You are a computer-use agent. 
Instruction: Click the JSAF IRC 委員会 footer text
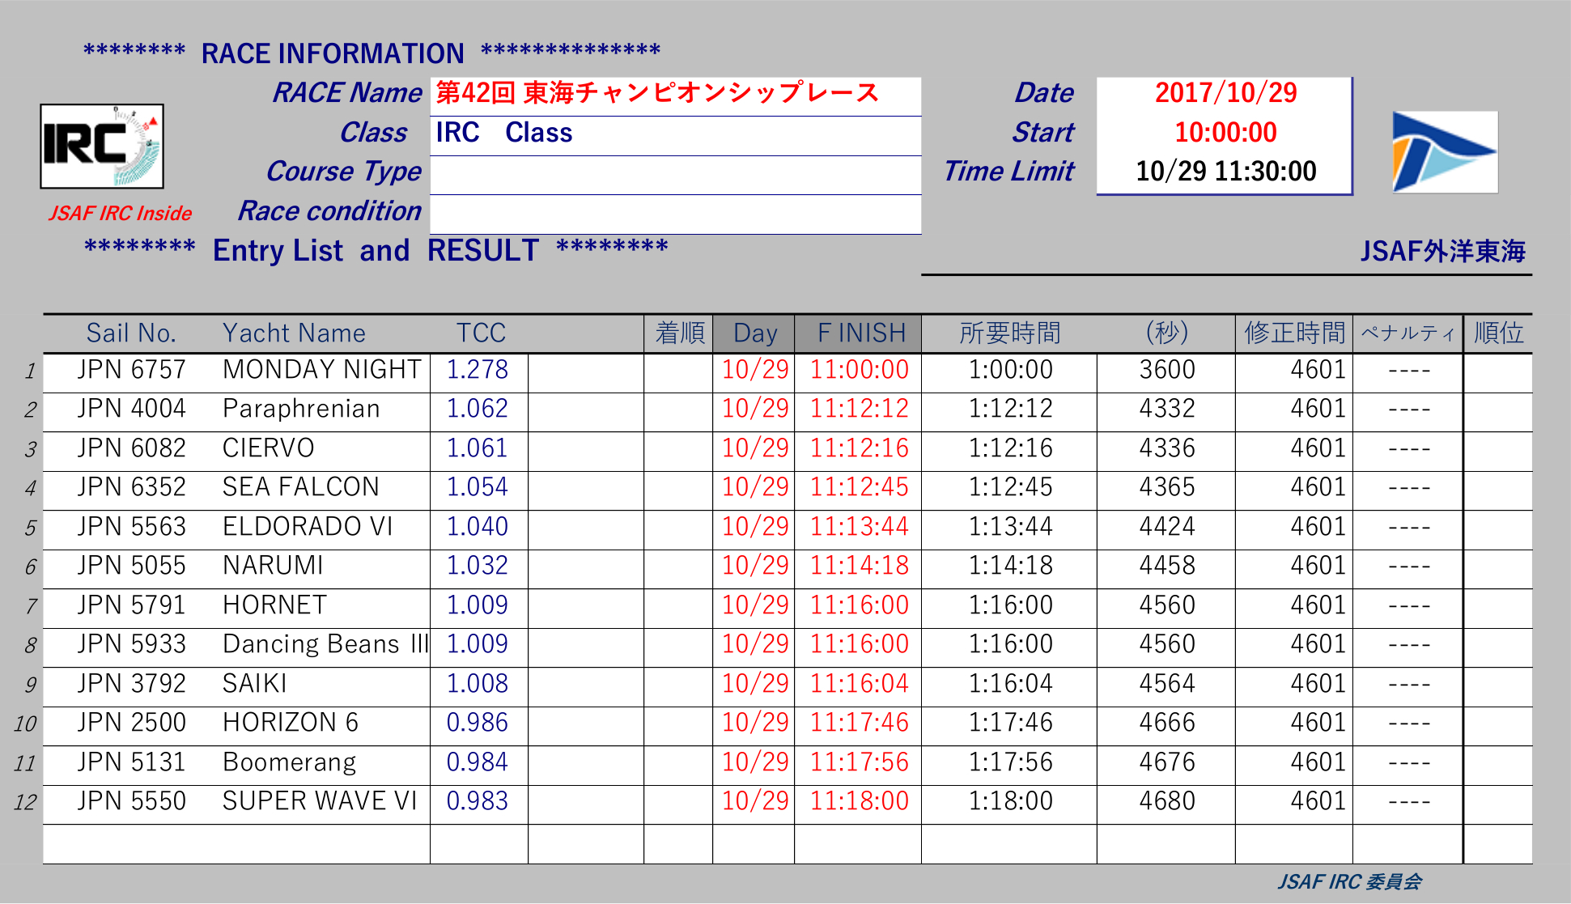(1349, 881)
